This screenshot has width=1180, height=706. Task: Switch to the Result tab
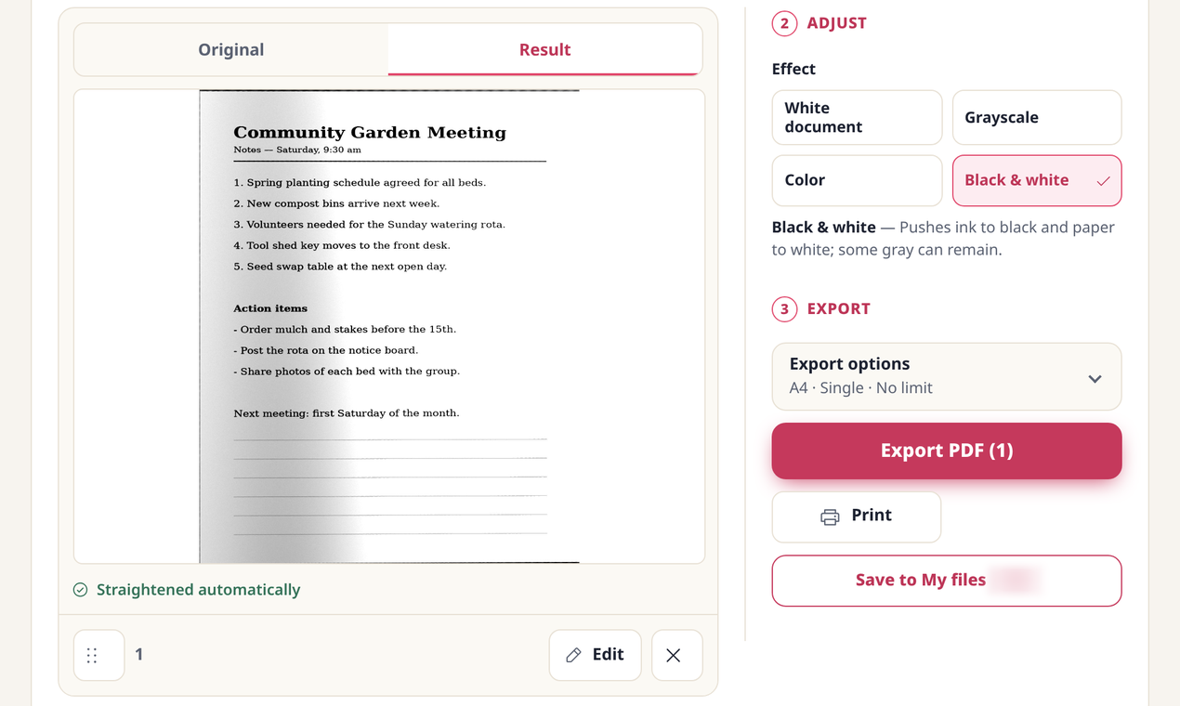click(x=544, y=49)
